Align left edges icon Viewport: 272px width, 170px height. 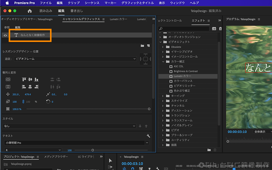pos(24,87)
